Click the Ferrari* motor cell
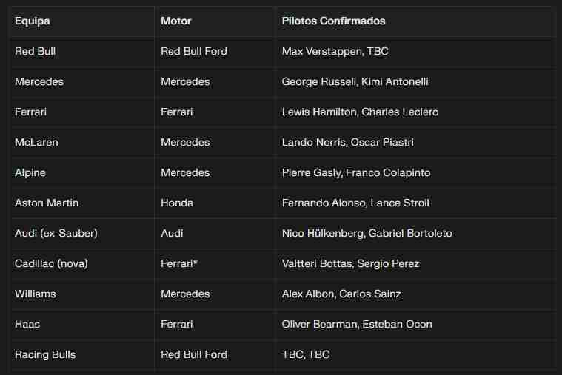 point(179,264)
